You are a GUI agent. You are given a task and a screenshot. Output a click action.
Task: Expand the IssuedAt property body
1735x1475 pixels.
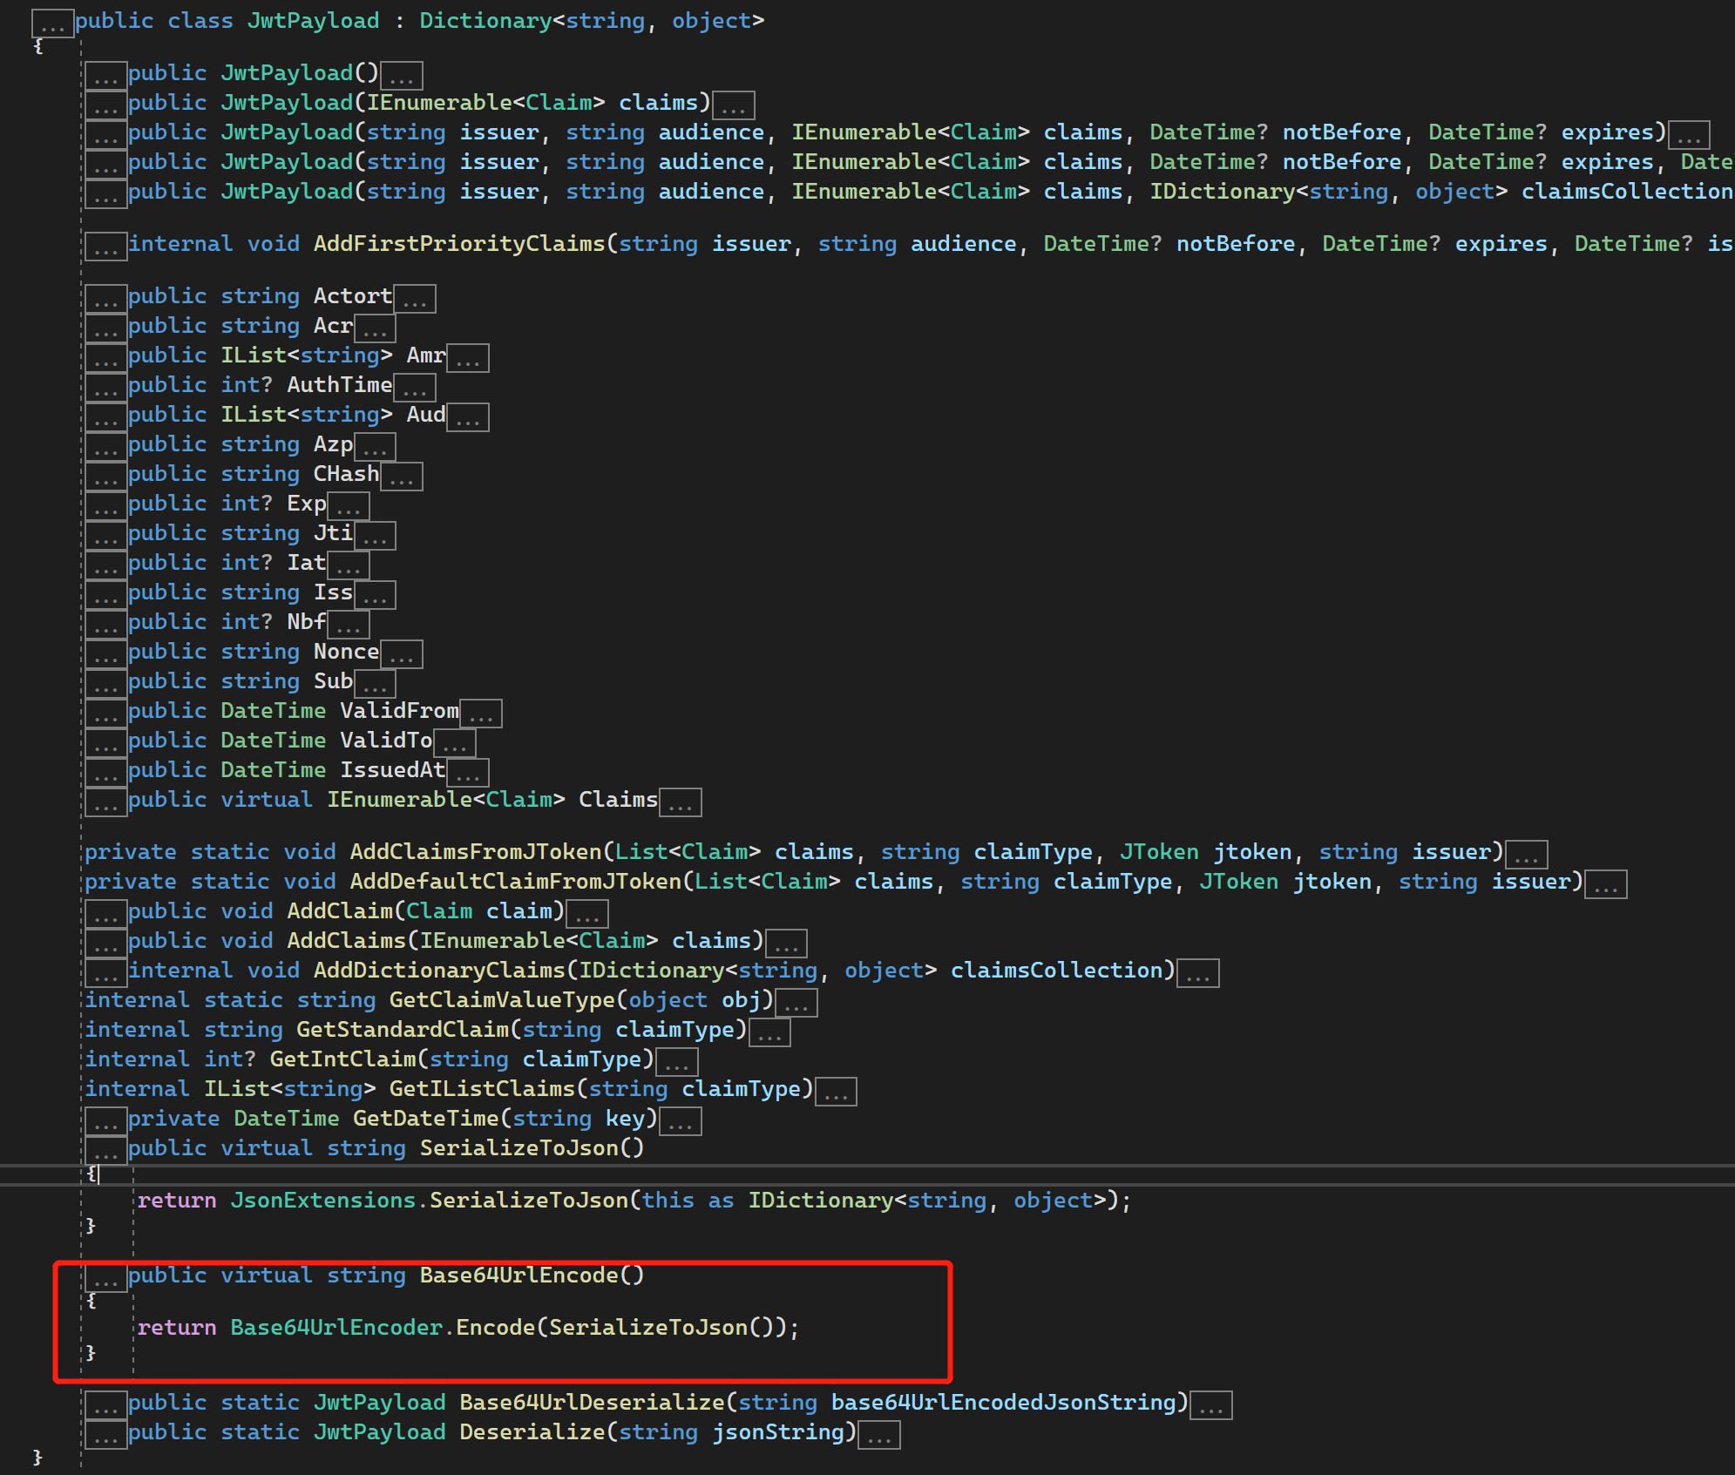tap(468, 773)
